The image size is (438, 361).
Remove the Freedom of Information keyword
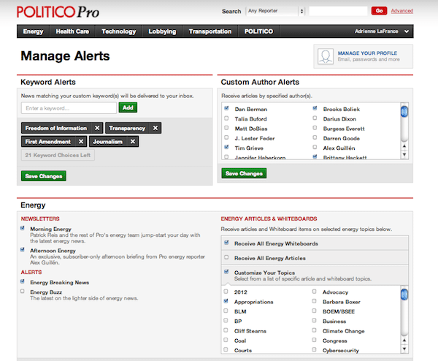97,128
